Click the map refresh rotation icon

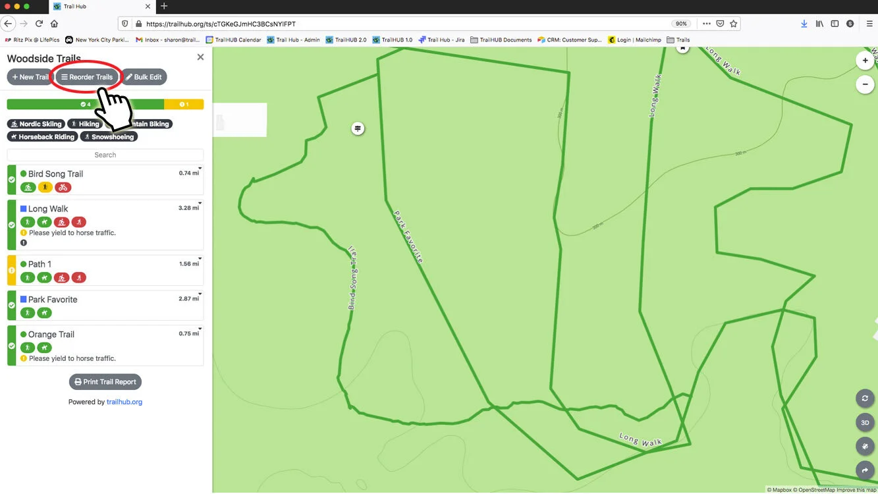click(865, 398)
